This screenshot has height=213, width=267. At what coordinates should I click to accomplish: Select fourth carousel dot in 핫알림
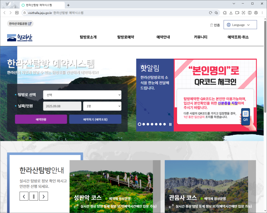pos(152,124)
